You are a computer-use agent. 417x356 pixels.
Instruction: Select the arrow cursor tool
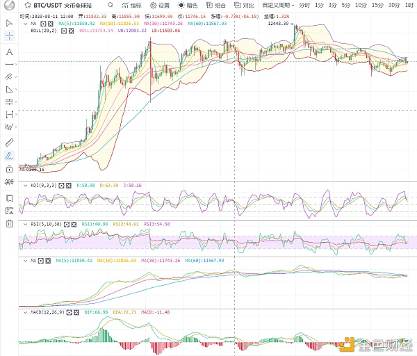[9, 23]
